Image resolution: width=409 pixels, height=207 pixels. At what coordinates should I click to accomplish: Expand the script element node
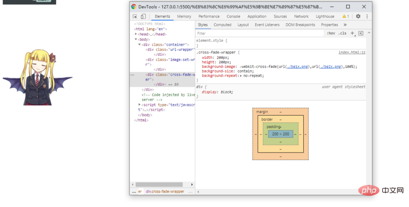coord(140,105)
